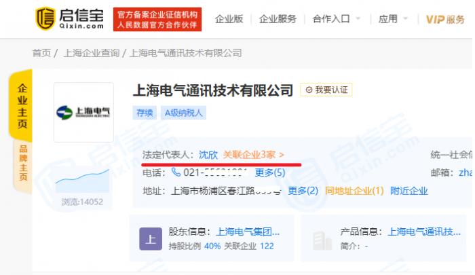Open the 应用 menu
Image resolution: width=475 pixels, height=275 pixels.
pos(387,19)
